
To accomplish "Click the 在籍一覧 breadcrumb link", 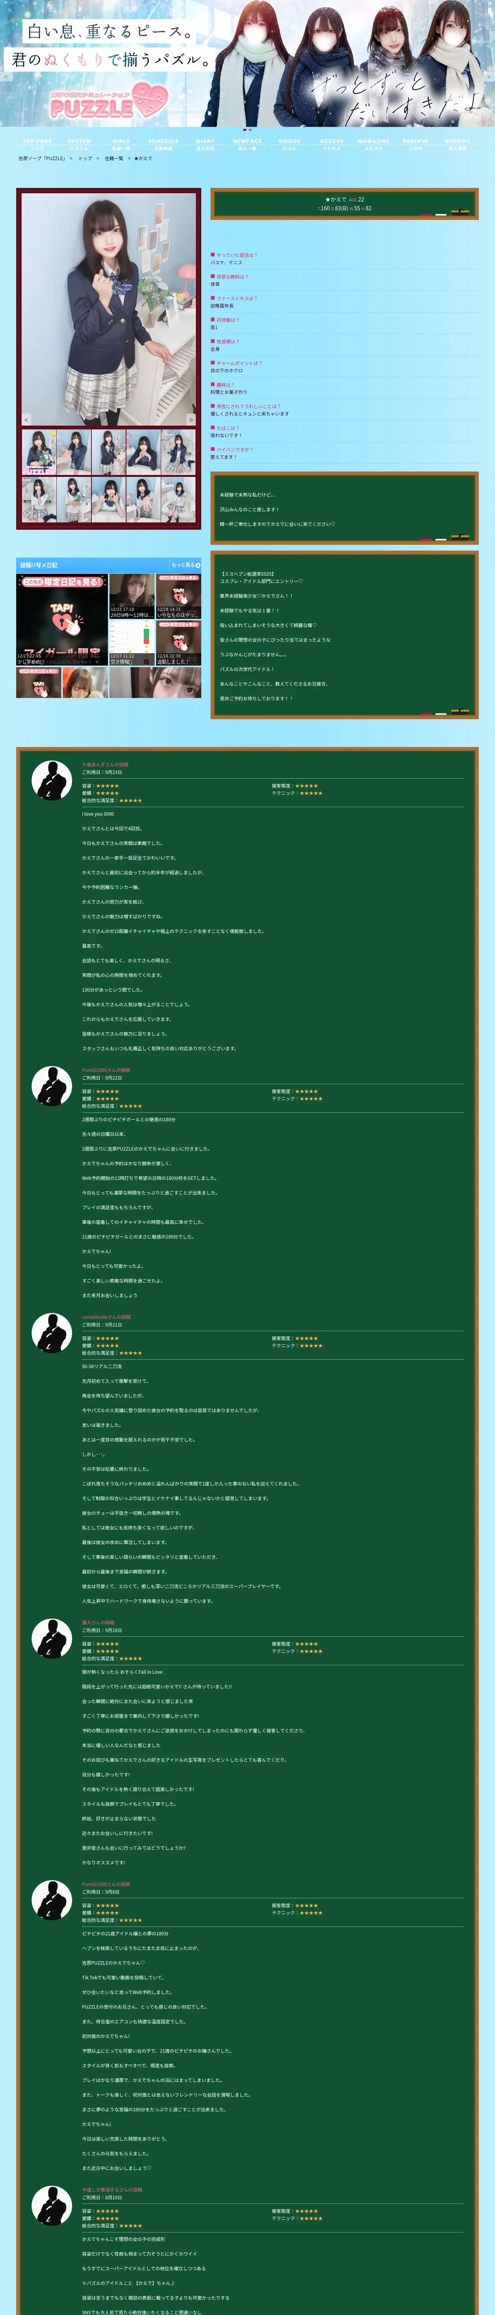I will [114, 158].
